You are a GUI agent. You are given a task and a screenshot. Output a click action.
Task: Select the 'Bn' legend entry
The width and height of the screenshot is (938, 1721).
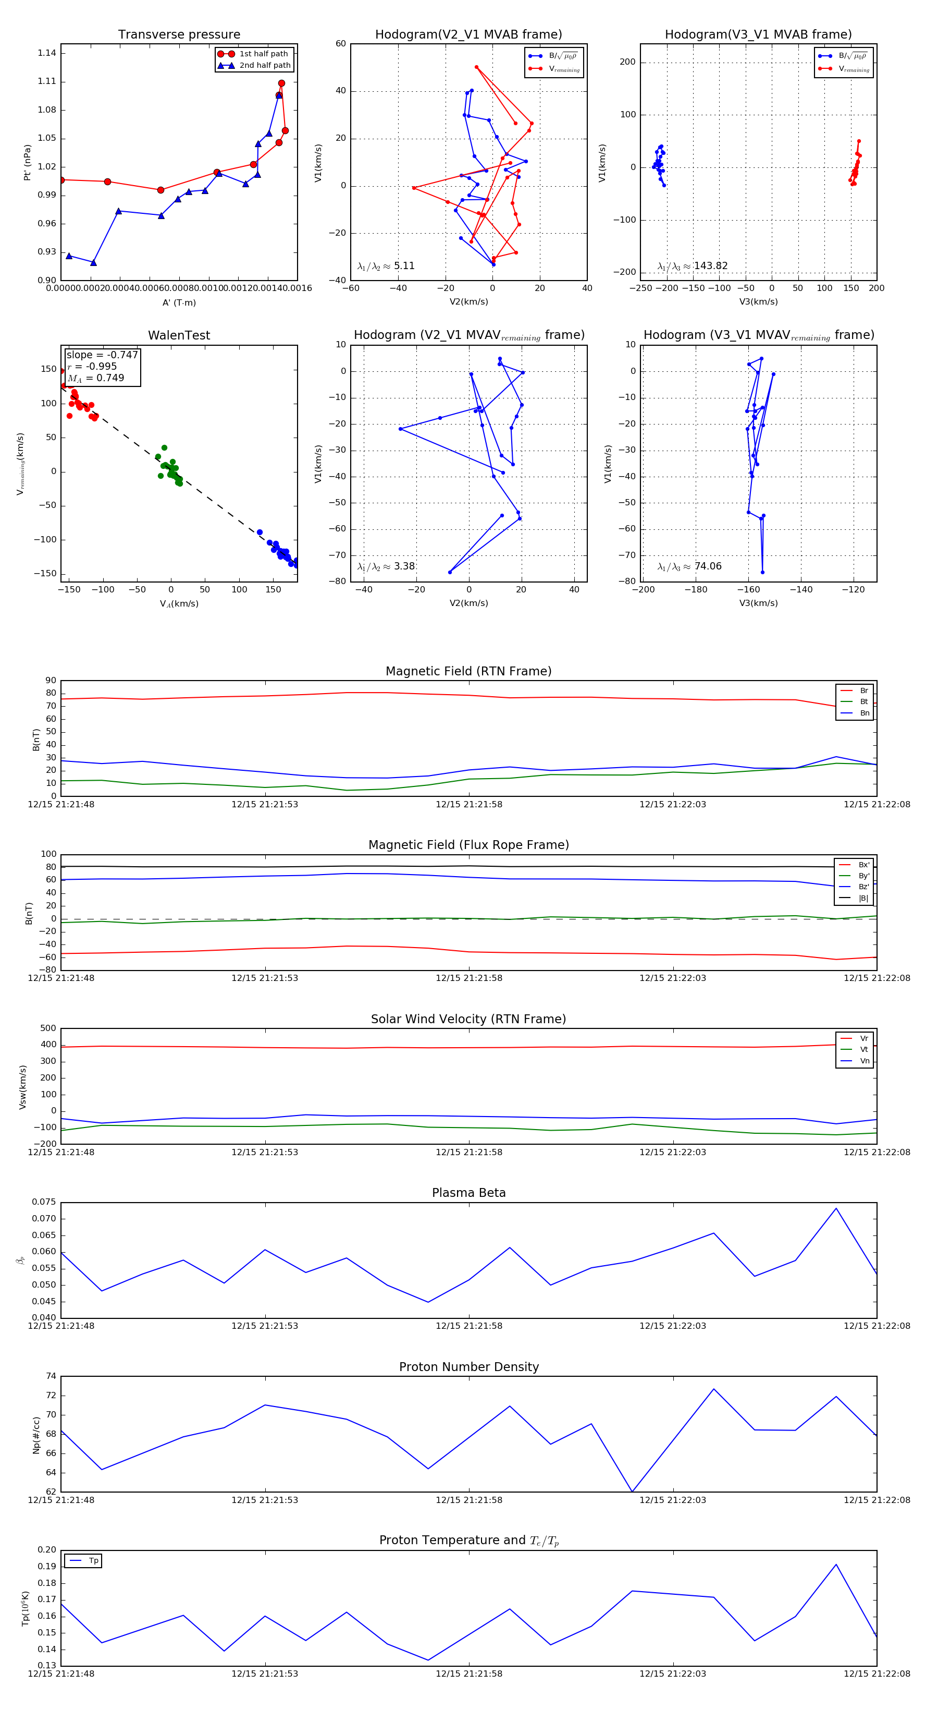coord(855,713)
